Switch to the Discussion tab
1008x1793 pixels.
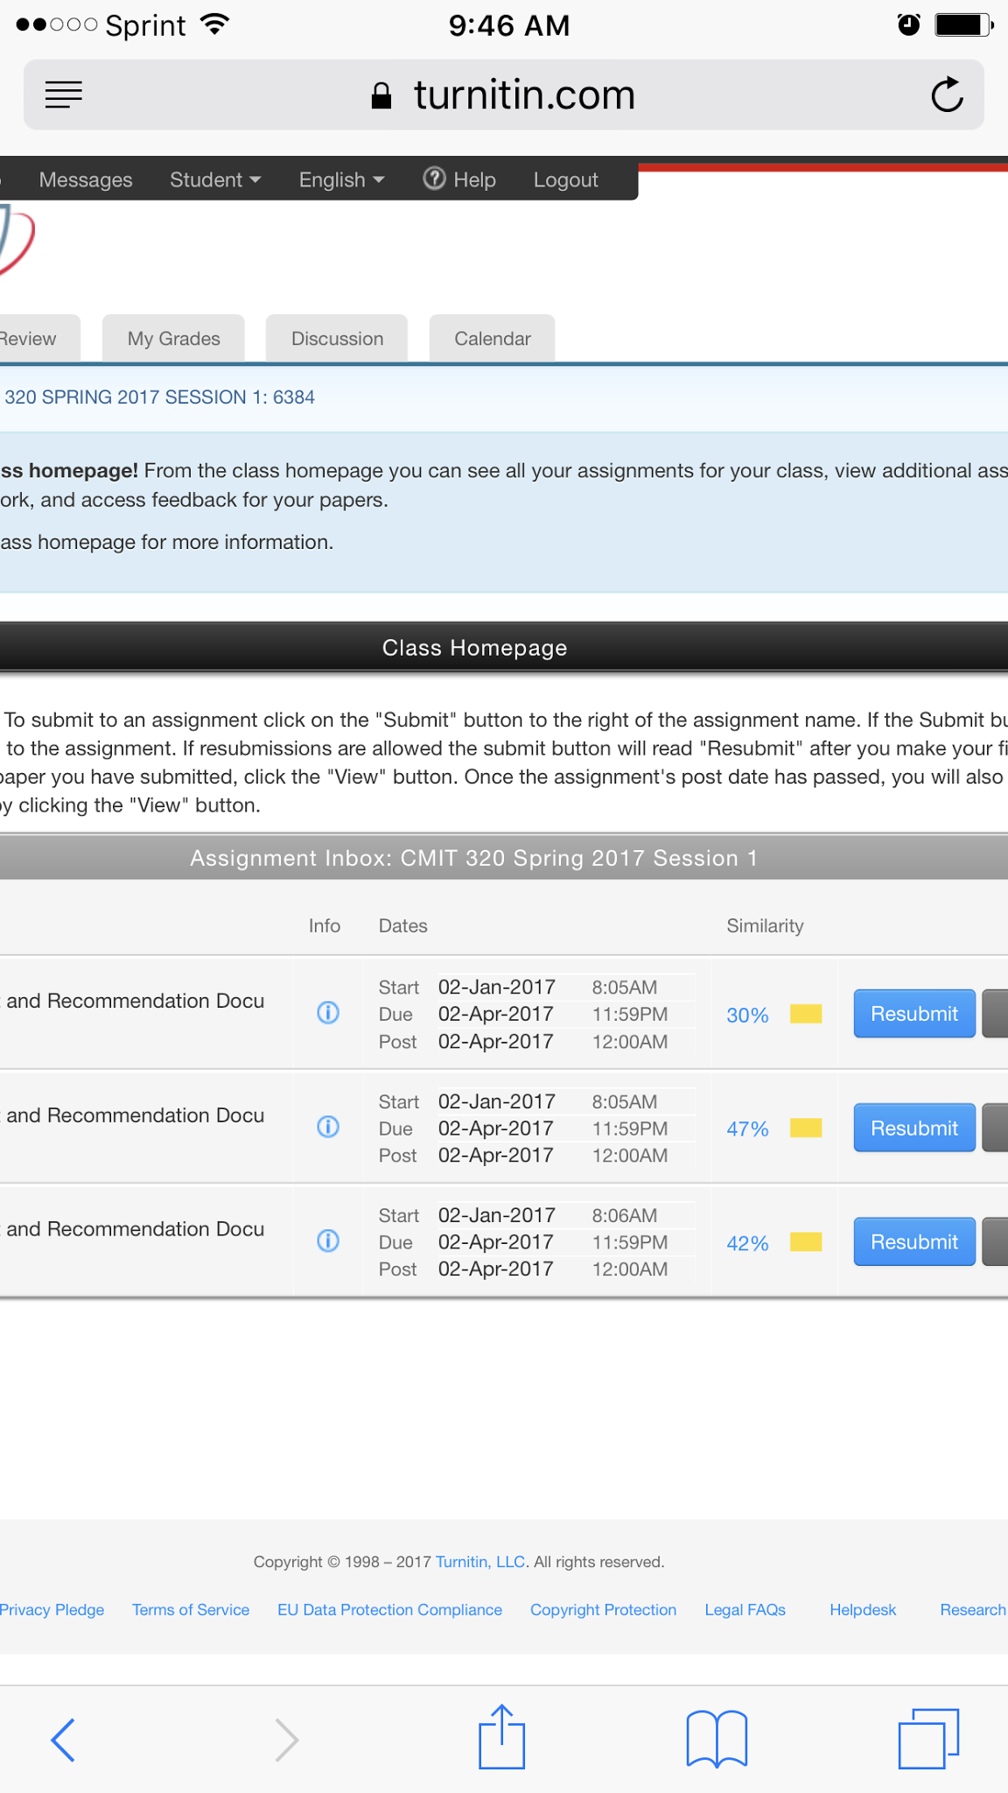[337, 338]
